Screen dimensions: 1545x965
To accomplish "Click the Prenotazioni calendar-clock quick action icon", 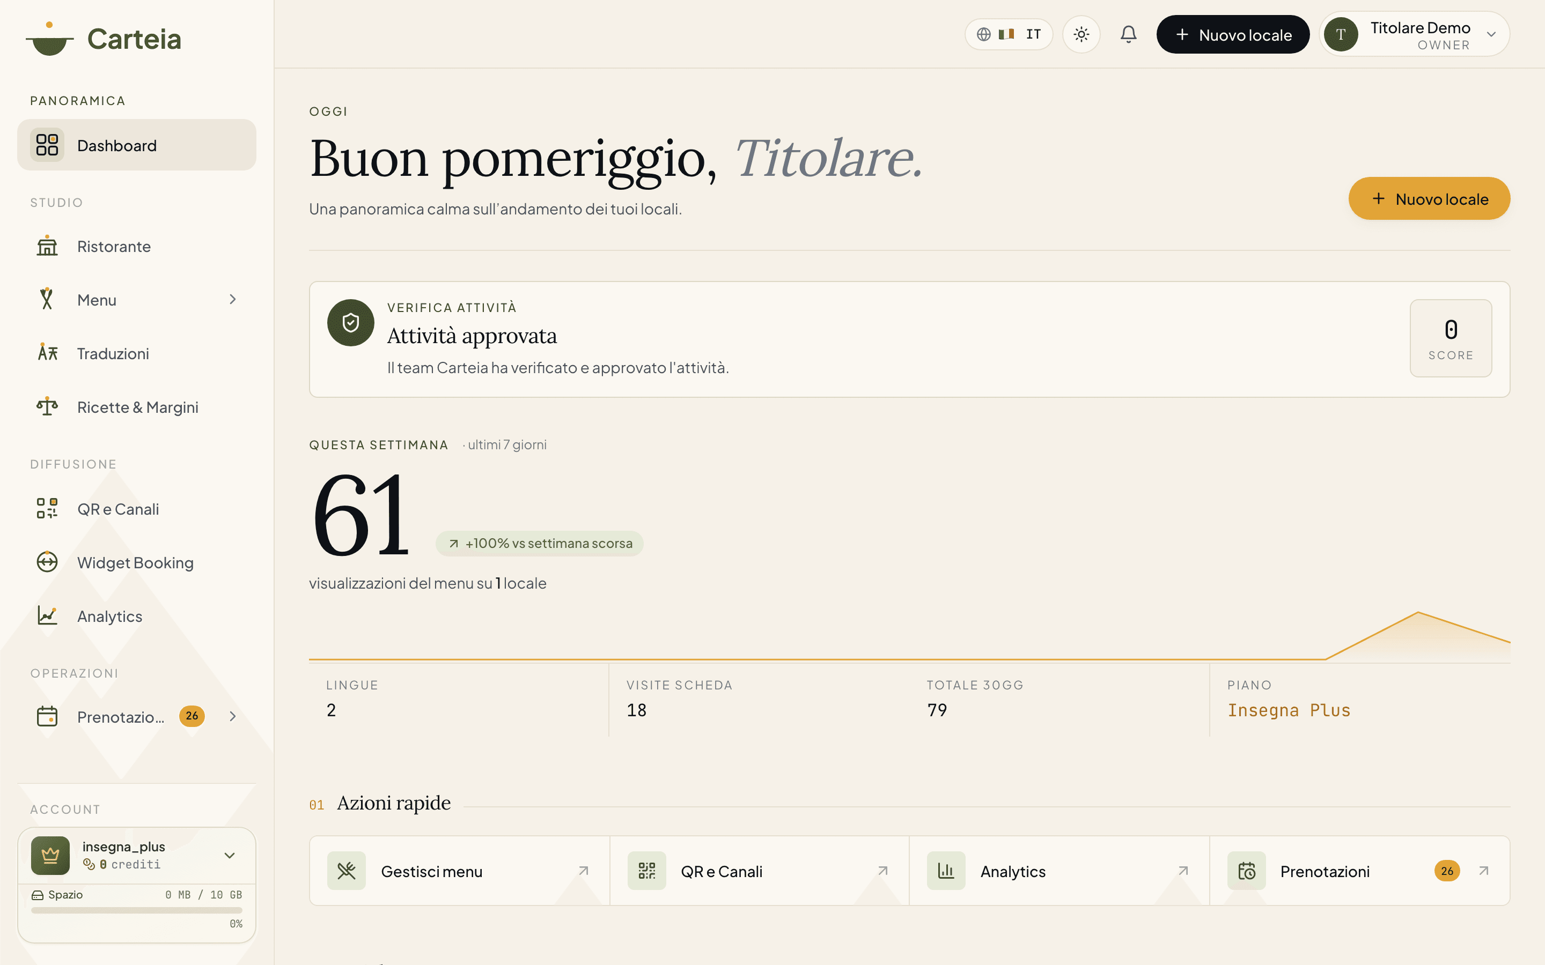I will coord(1246,871).
